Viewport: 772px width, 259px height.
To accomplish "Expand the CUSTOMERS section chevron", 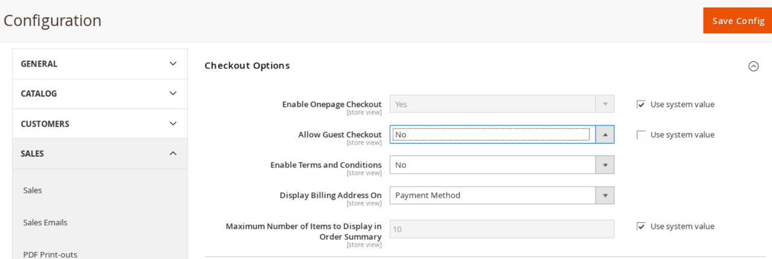I will [173, 124].
